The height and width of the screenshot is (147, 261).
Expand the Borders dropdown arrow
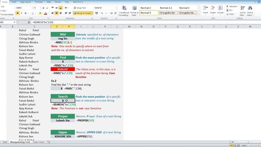tap(35, 13)
